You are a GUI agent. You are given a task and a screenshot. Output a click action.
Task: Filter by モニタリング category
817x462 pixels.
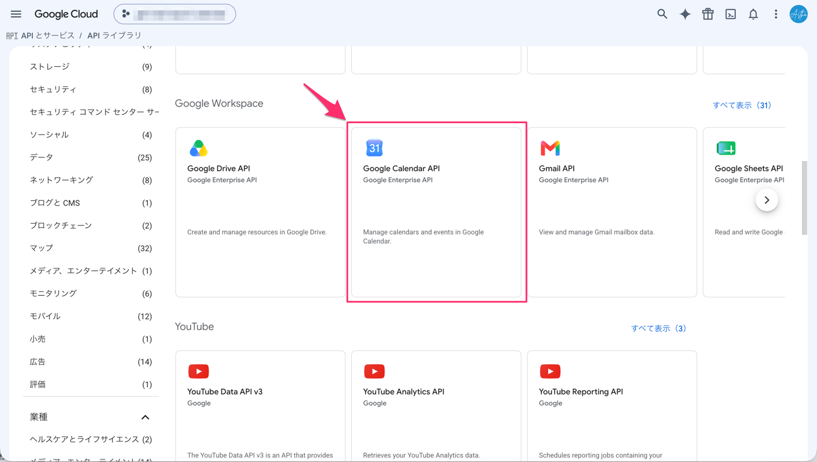click(91, 294)
